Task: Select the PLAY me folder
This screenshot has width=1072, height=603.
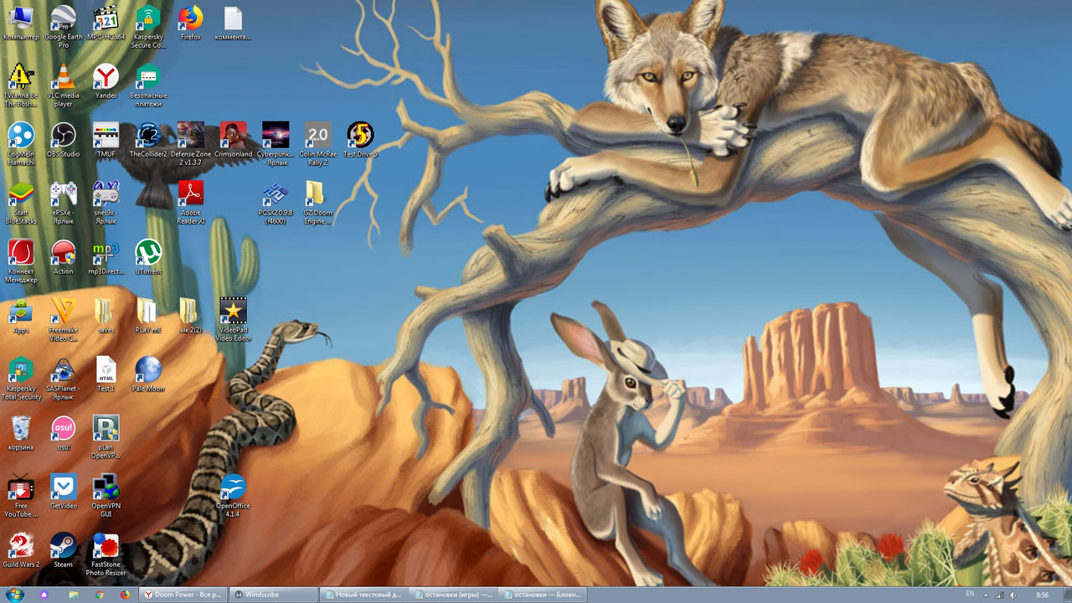Action: click(148, 316)
